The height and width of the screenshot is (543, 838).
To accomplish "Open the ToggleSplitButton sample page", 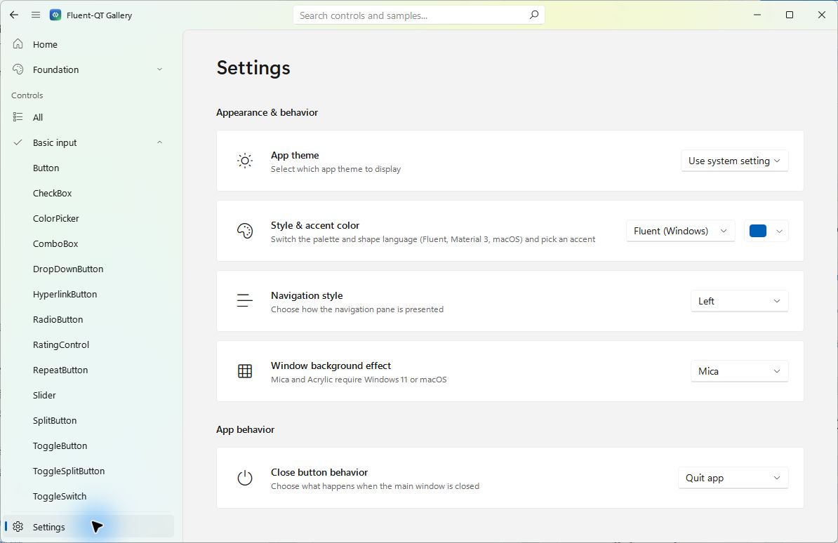I will [x=88, y=471].
